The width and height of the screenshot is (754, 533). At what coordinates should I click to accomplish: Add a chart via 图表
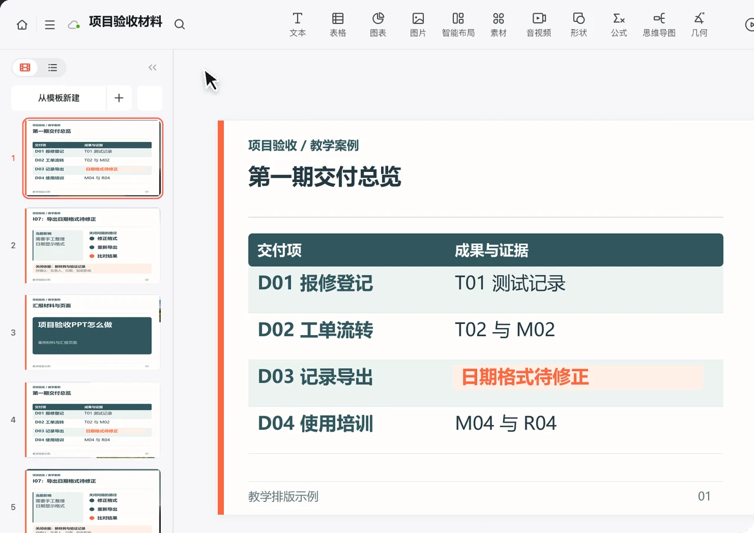pos(378,25)
